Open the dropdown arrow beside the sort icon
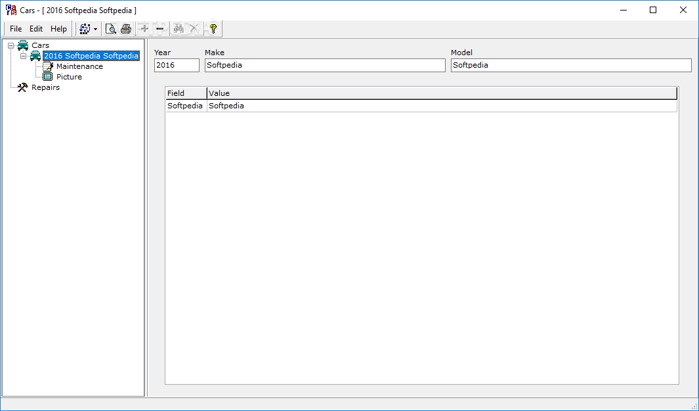This screenshot has width=699, height=411. point(95,30)
